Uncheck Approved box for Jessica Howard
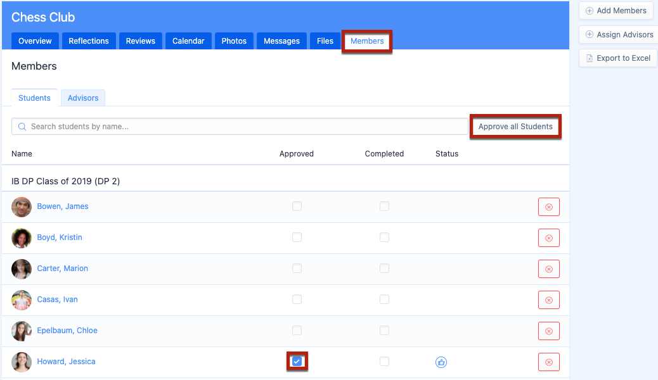The height and width of the screenshot is (380, 658). [297, 362]
